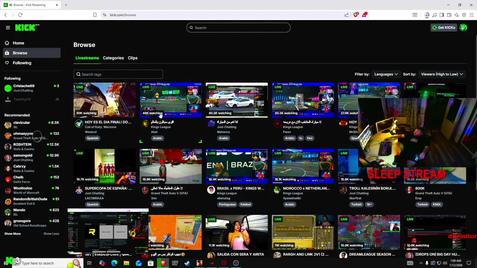Open the user profile avatar menu

[463, 28]
